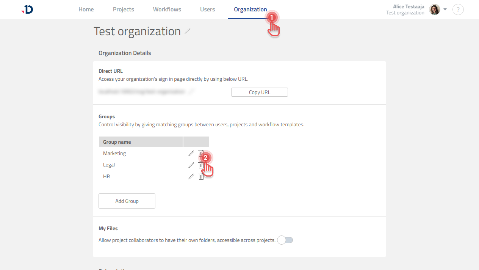Delete the Marketing group
The width and height of the screenshot is (479, 270).
click(201, 153)
